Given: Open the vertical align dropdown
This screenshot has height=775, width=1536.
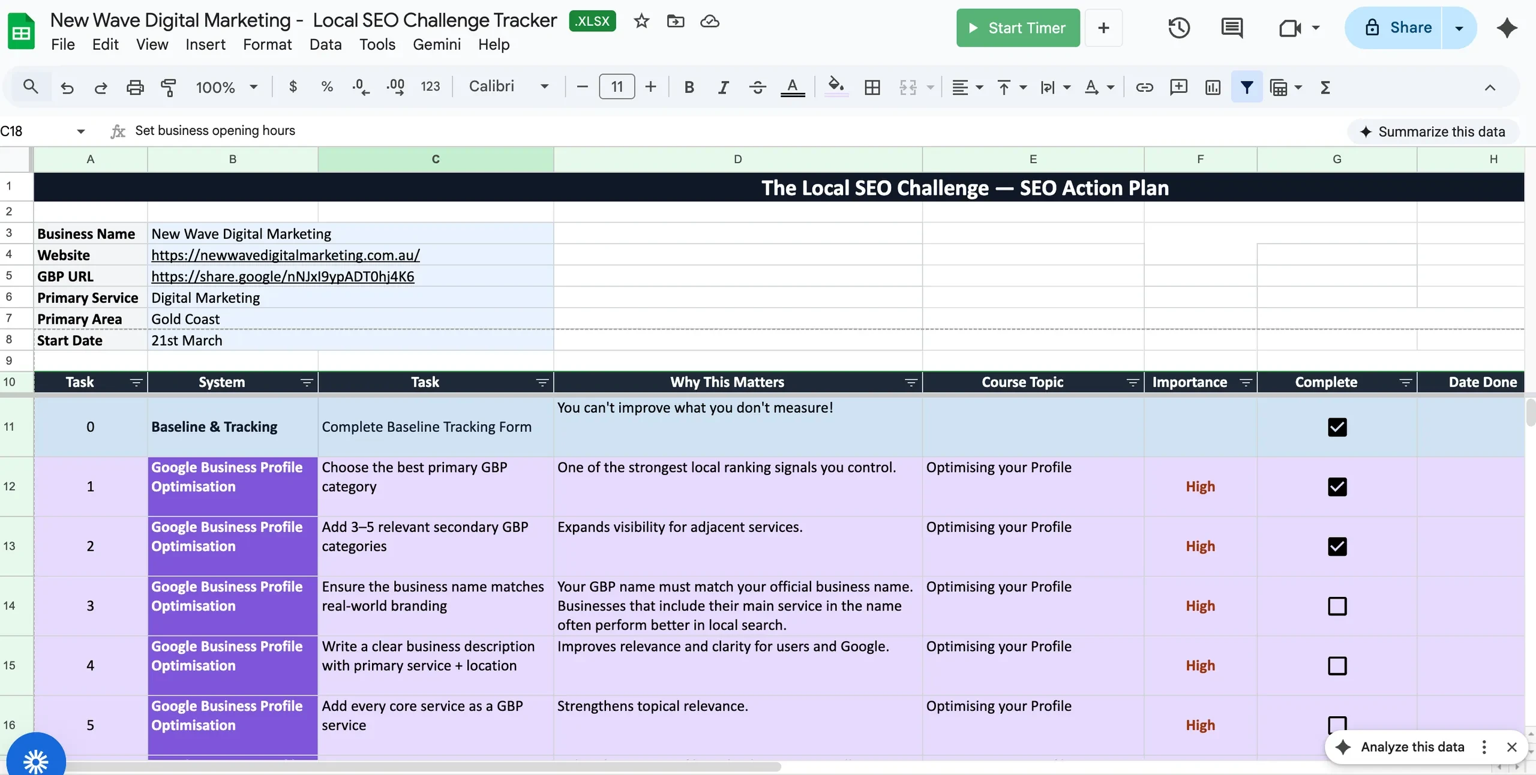Looking at the screenshot, I should pos(1012,88).
